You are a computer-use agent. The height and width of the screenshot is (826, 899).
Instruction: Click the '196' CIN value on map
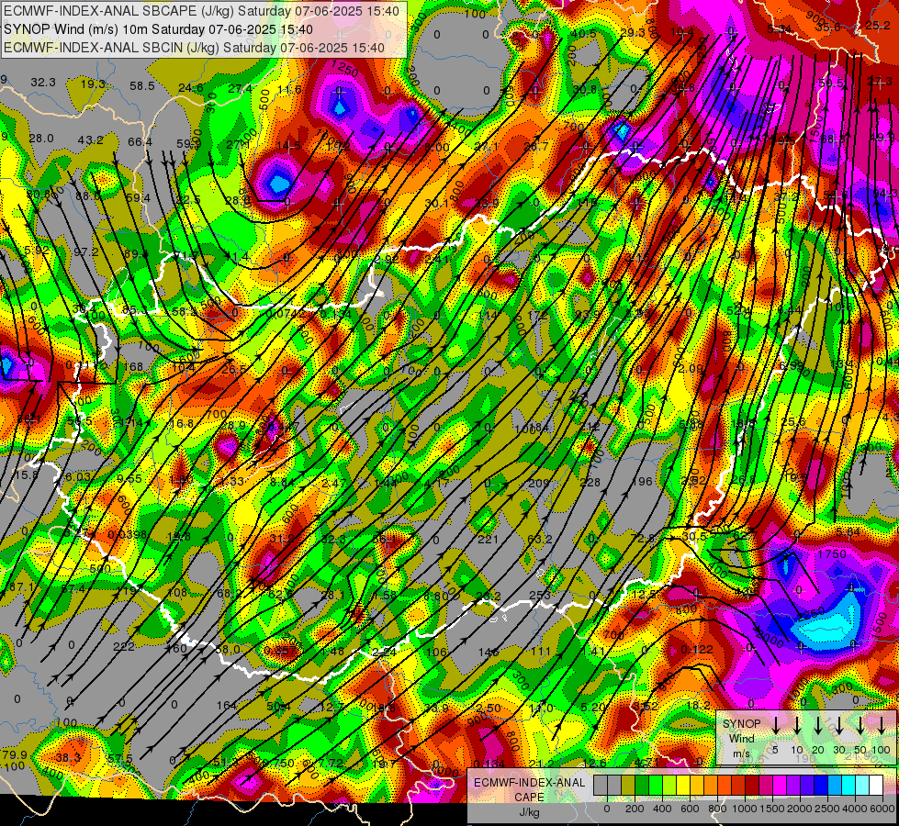(642, 482)
